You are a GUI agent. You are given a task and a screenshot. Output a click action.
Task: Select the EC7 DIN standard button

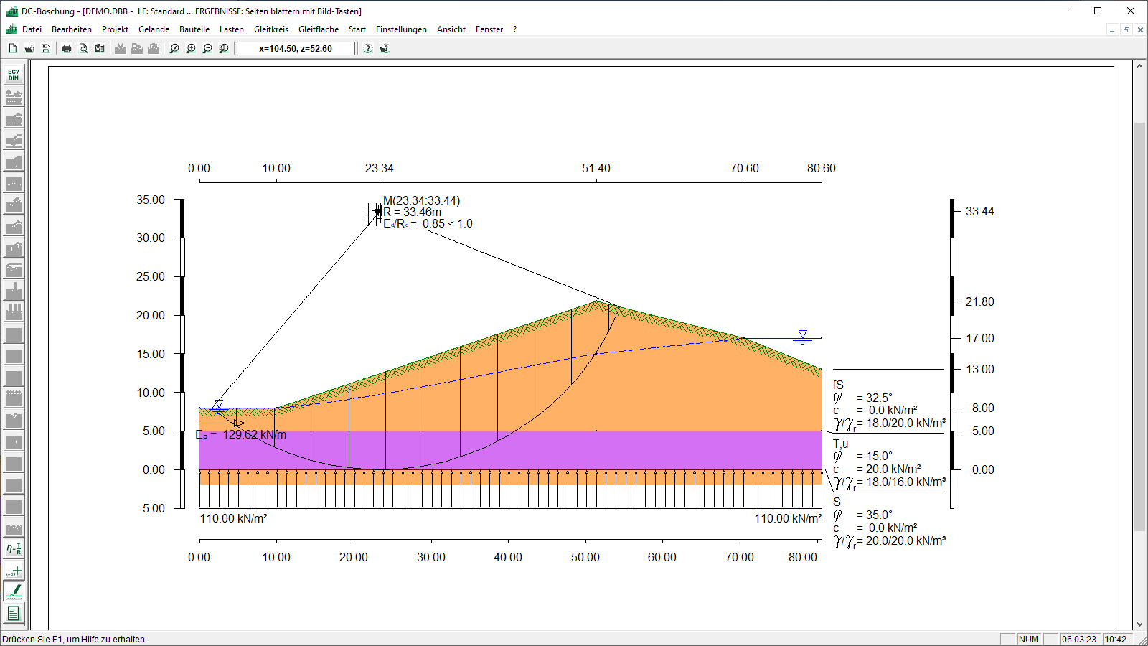(x=14, y=75)
